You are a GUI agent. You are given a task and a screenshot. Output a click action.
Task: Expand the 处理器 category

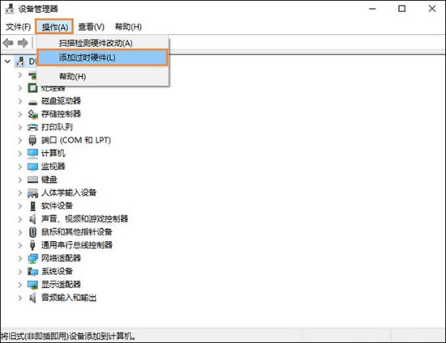(x=20, y=88)
